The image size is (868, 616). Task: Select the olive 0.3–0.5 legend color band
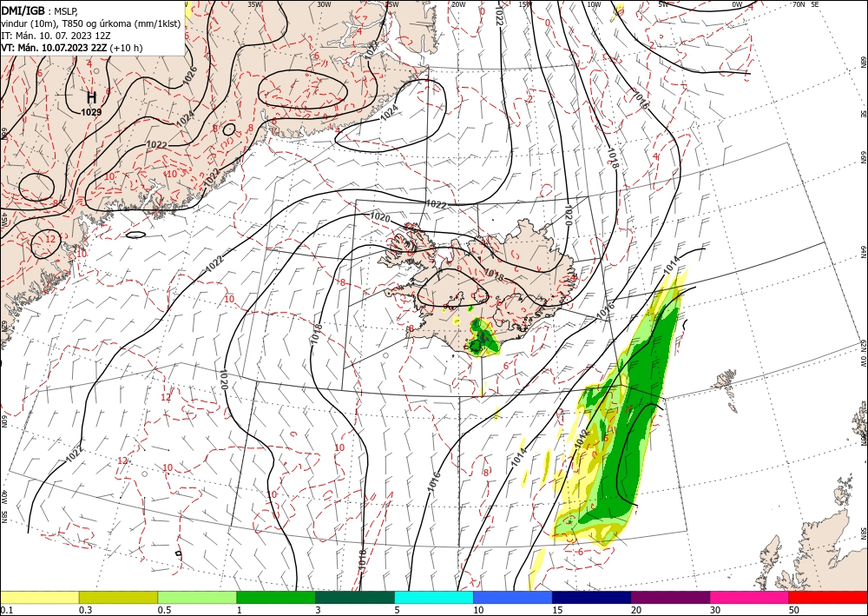click(x=118, y=597)
